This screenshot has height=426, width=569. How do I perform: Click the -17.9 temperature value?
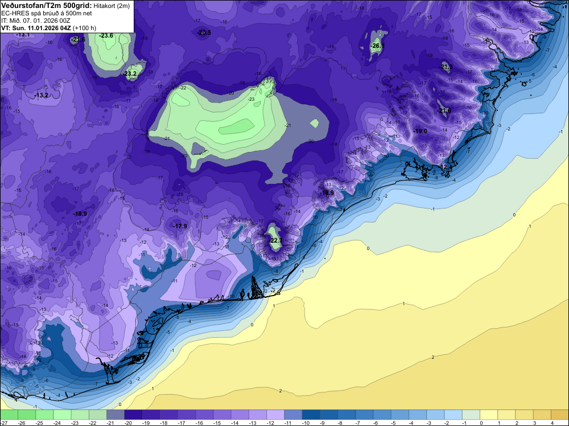point(180,226)
